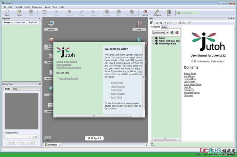Click the Help desktop icon with books
This screenshot has width=237, height=157.
click(x=139, y=24)
